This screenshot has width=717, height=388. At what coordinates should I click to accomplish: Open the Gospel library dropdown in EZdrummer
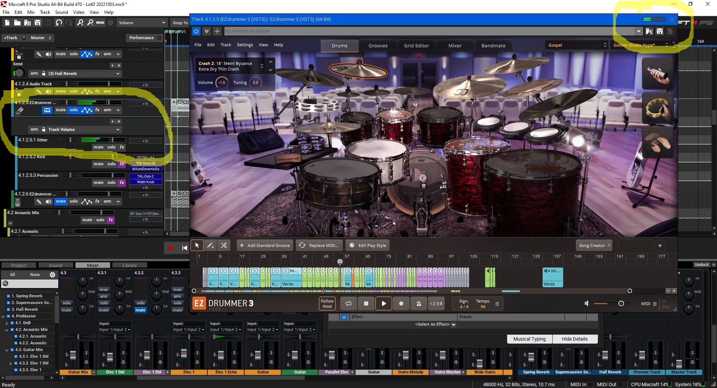click(x=577, y=45)
